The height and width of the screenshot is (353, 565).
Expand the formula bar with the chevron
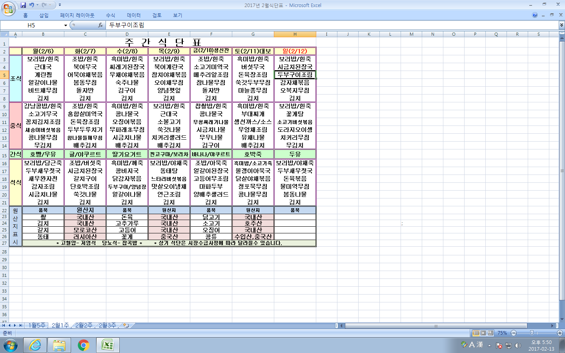(x=561, y=25)
